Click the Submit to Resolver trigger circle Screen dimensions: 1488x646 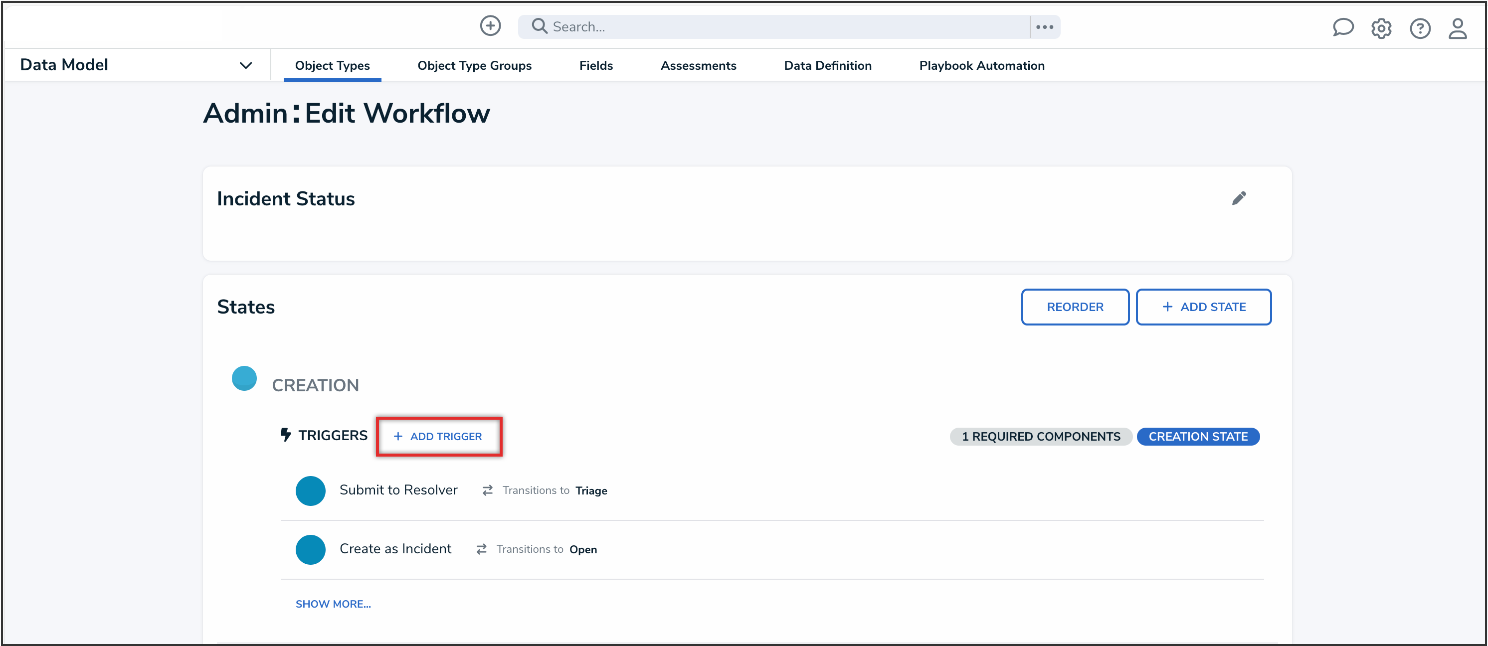coord(310,490)
